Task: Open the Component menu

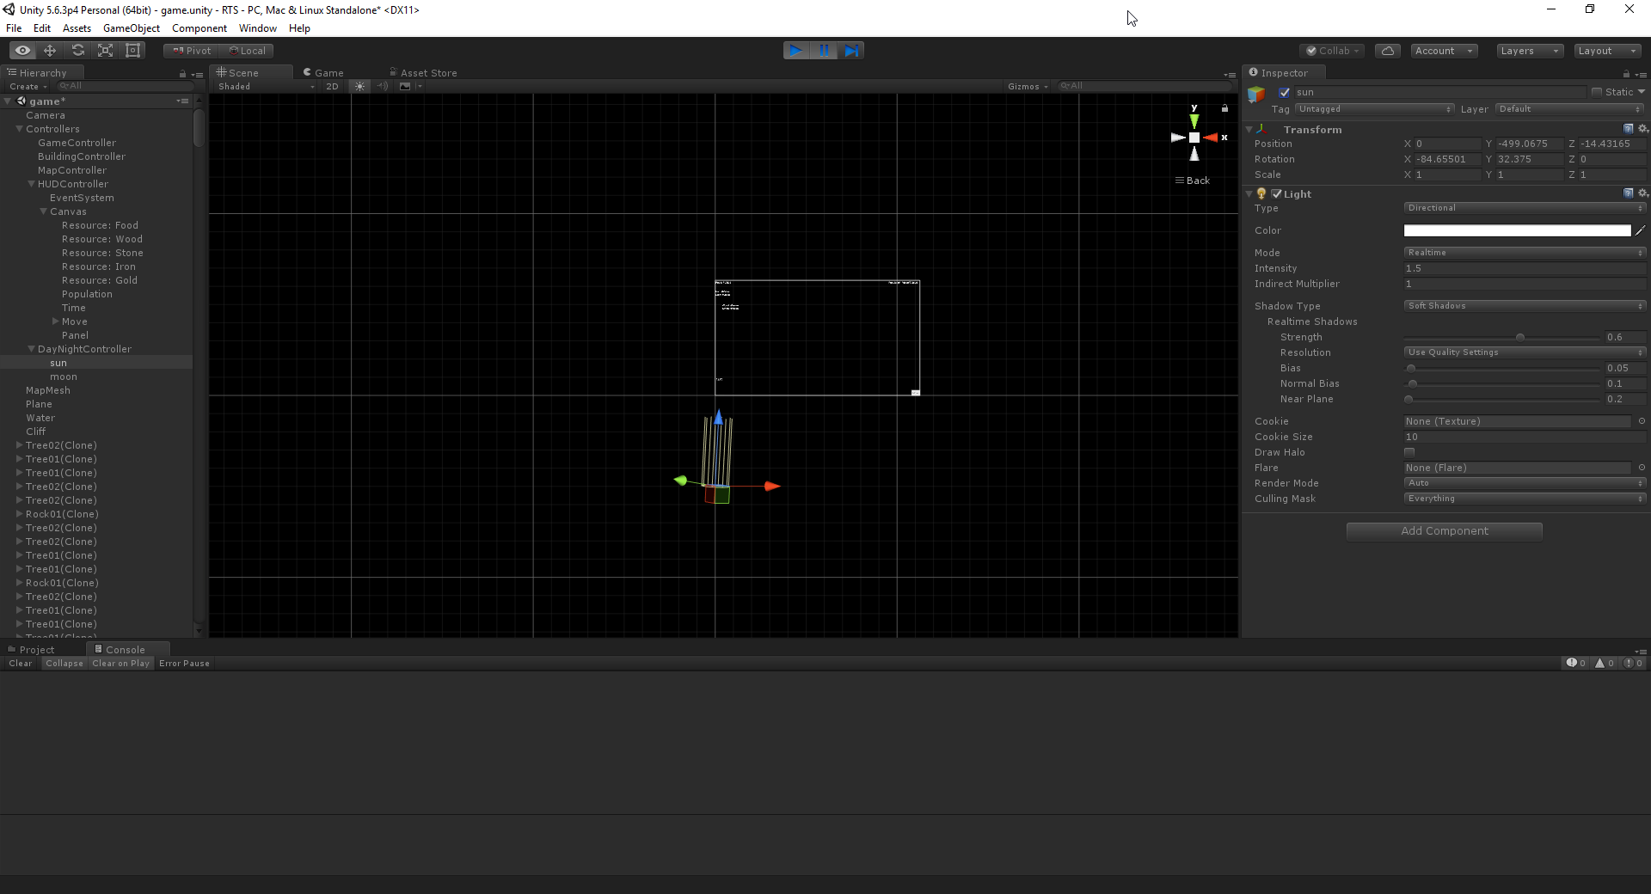Action: [199, 28]
